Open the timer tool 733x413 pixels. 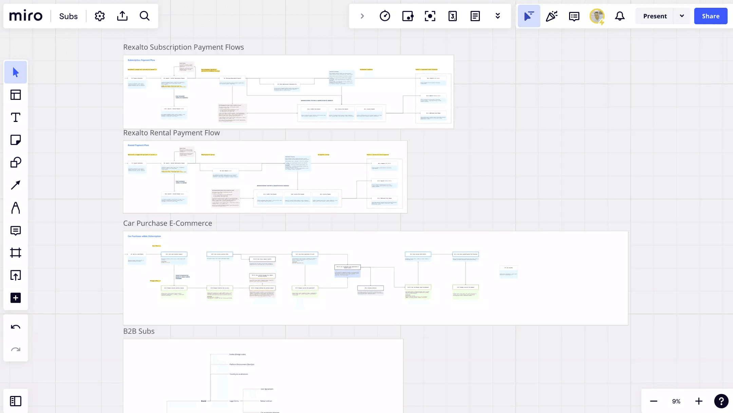(x=385, y=16)
